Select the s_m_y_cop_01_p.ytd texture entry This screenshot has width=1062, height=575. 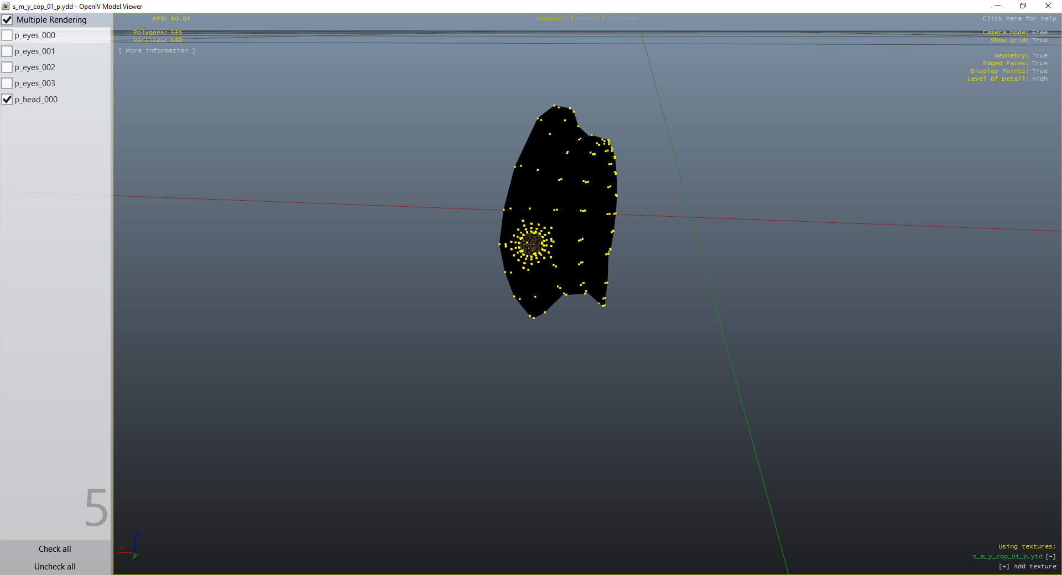pyautogui.click(x=1008, y=557)
